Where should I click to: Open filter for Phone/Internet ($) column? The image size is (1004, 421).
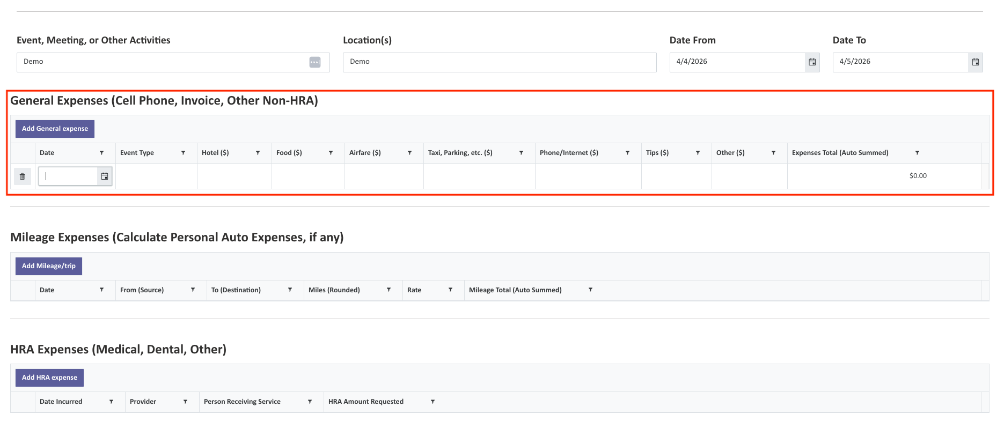pos(627,153)
